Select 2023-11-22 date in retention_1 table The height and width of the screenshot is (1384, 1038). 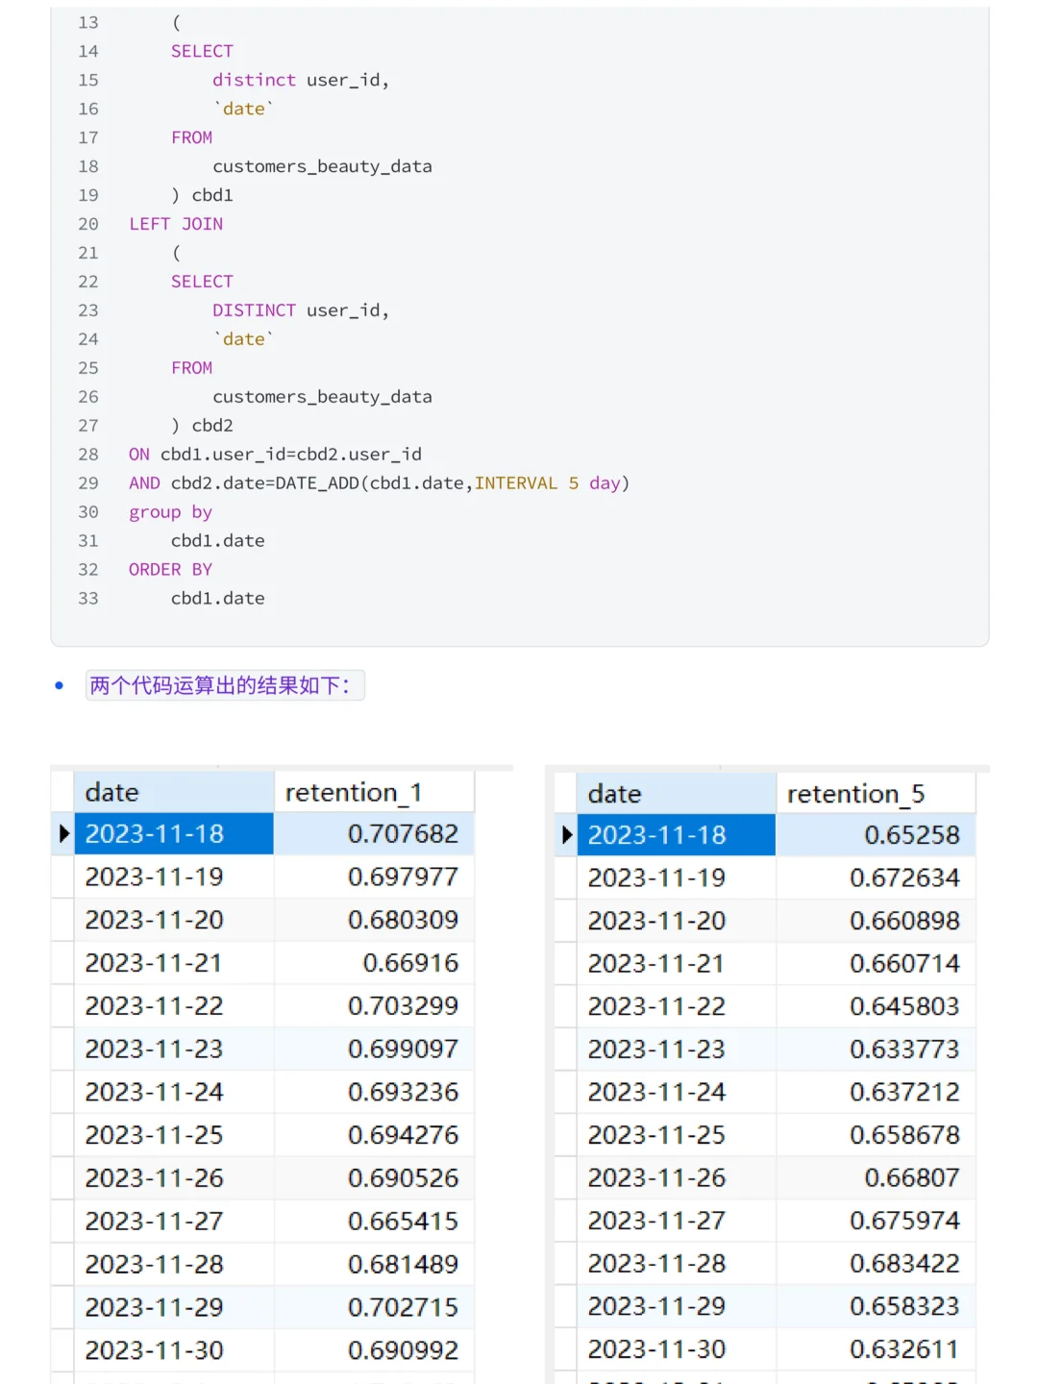click(x=174, y=1005)
